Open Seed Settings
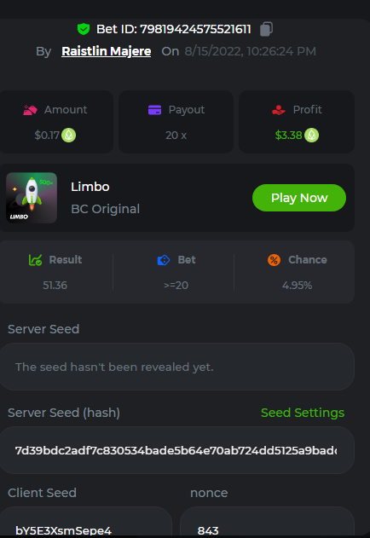The image size is (370, 538). (x=303, y=413)
